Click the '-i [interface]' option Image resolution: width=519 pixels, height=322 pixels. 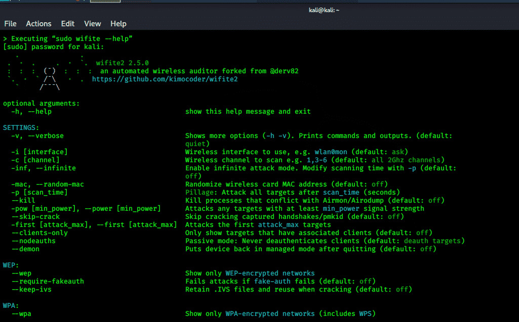[x=39, y=152]
